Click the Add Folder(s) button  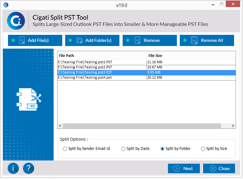[92, 41]
